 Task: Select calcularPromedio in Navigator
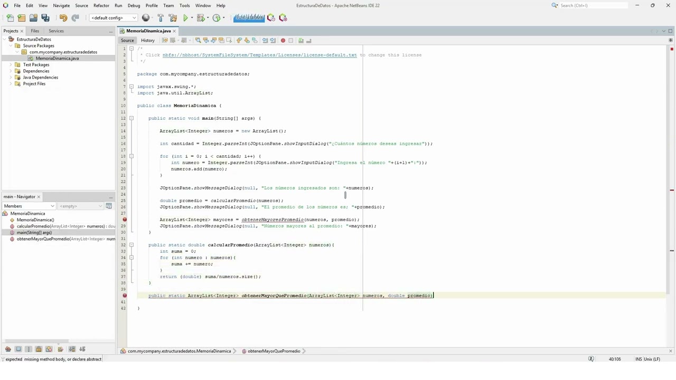click(62, 226)
